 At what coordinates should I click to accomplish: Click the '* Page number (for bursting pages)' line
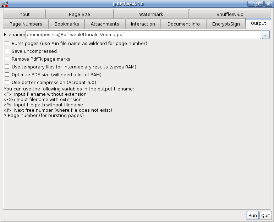tap(44, 116)
